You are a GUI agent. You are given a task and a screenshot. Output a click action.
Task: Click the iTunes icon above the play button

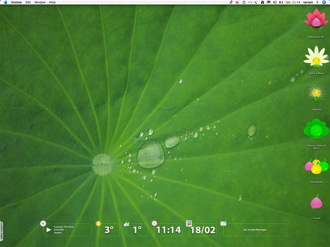43,223
